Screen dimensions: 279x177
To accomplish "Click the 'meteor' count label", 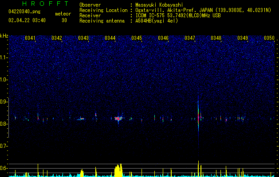I will coord(63,14).
